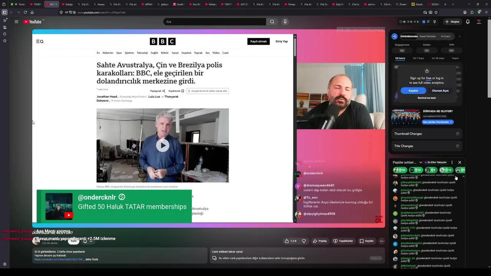This screenshot has width=491, height=276.
Task: Switch to AI Coach tab
Action: (x=446, y=36)
